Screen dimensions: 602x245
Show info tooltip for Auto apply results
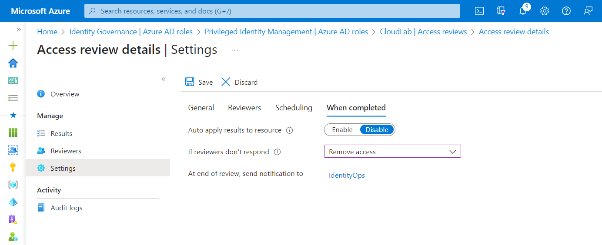pyautogui.click(x=289, y=130)
